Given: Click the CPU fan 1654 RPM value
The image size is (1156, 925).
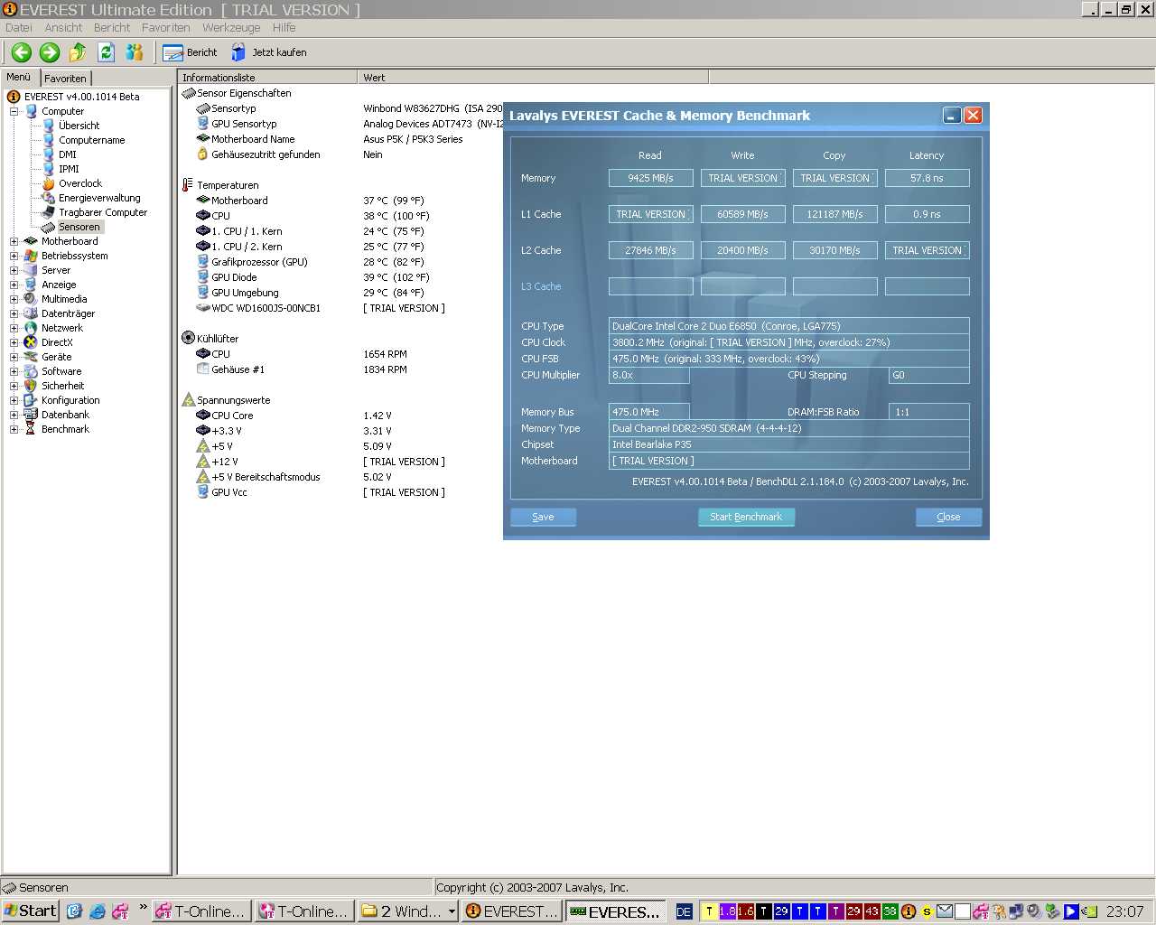Looking at the screenshot, I should tap(385, 354).
